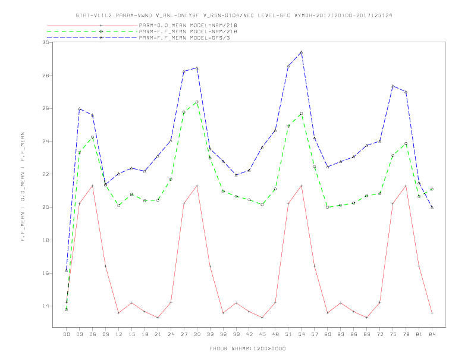The image size is (471, 364).
Task: Click x-axis tick label 30
Action: click(197, 334)
